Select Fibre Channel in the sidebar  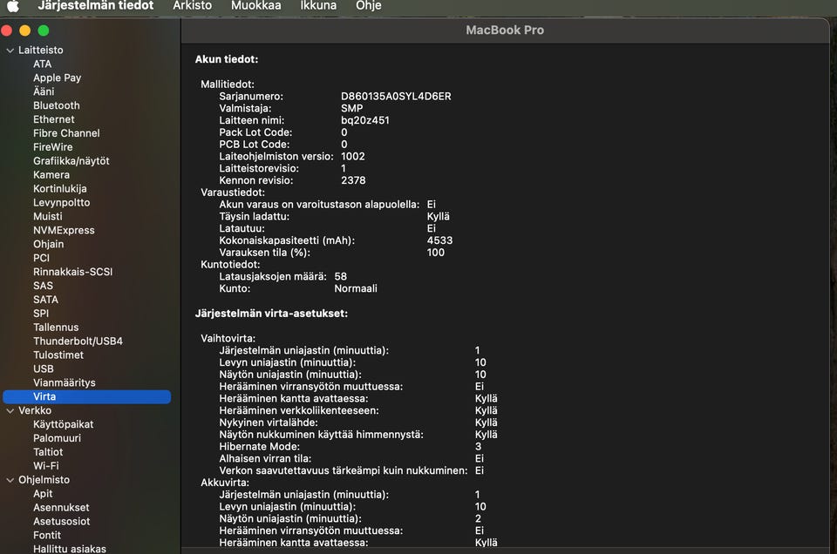(66, 133)
